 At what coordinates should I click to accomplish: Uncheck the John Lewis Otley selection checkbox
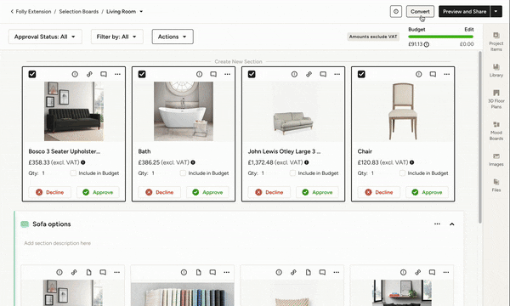pyautogui.click(x=252, y=74)
